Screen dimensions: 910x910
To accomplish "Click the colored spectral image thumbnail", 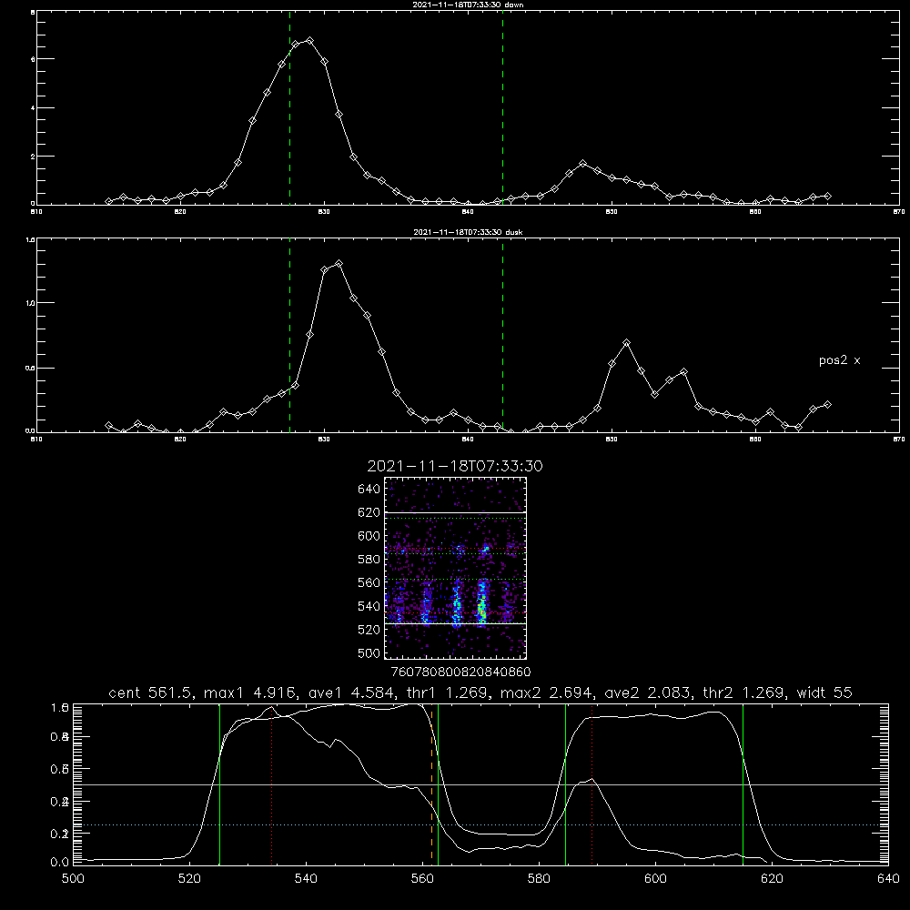I will (456, 568).
